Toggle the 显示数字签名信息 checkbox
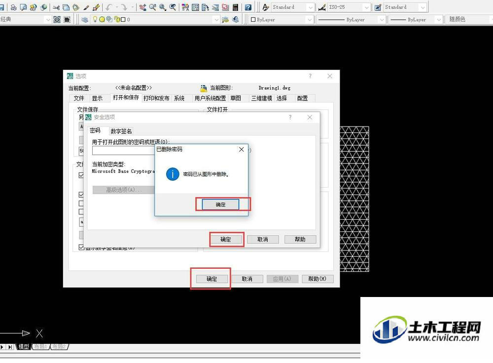This screenshot has width=493, height=363. 81,247
